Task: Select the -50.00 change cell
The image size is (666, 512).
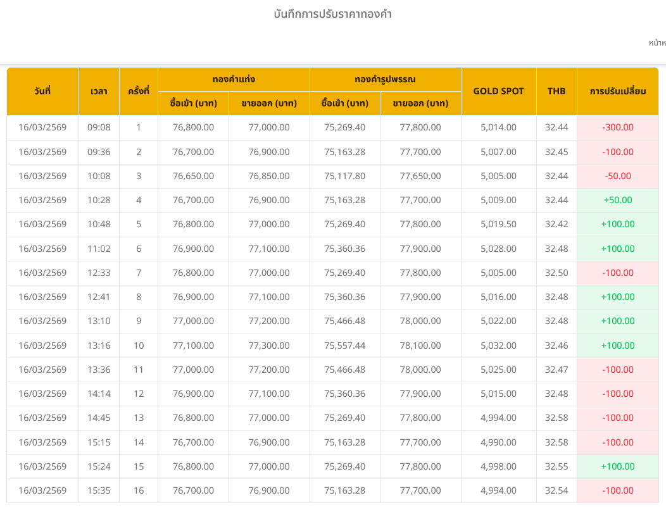Action: (x=617, y=176)
